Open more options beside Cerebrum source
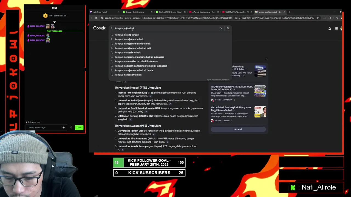Viewport: 351px width, 197px height. 232,121
